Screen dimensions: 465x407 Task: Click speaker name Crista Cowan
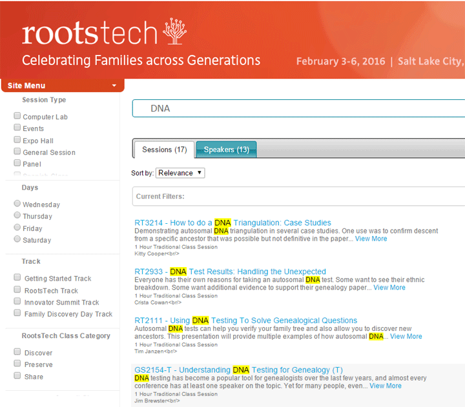[151, 303]
